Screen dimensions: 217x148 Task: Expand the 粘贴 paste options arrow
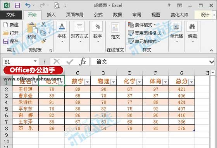point(32,42)
